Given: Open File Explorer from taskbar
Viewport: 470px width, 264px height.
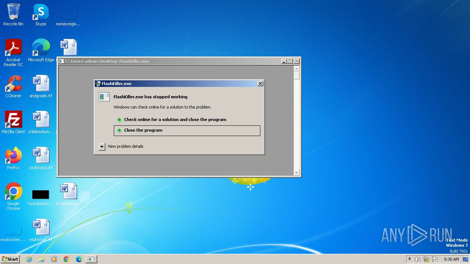Looking at the screenshot, I should (x=41, y=259).
